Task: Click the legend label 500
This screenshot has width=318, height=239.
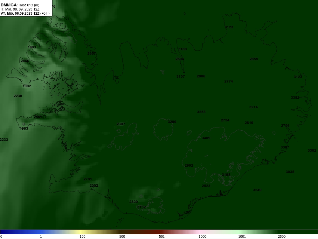Action: click(122, 236)
